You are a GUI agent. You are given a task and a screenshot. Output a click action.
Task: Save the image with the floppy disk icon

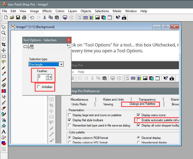point(18,17)
